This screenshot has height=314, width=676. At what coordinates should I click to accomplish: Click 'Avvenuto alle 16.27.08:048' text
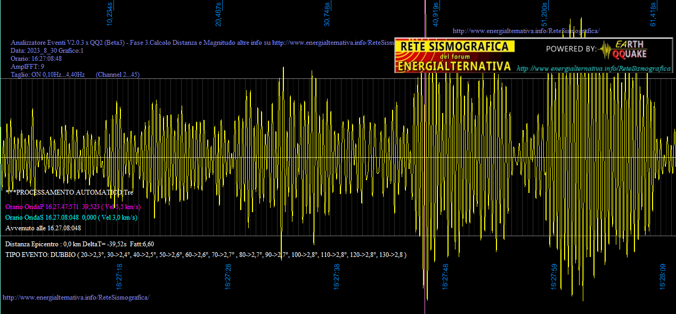(43, 228)
